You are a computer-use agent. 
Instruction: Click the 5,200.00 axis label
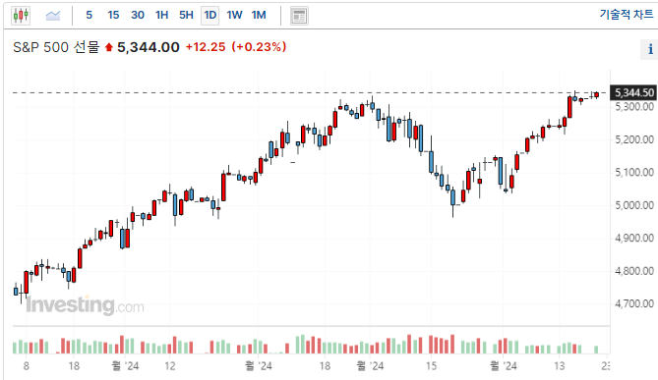(634, 139)
